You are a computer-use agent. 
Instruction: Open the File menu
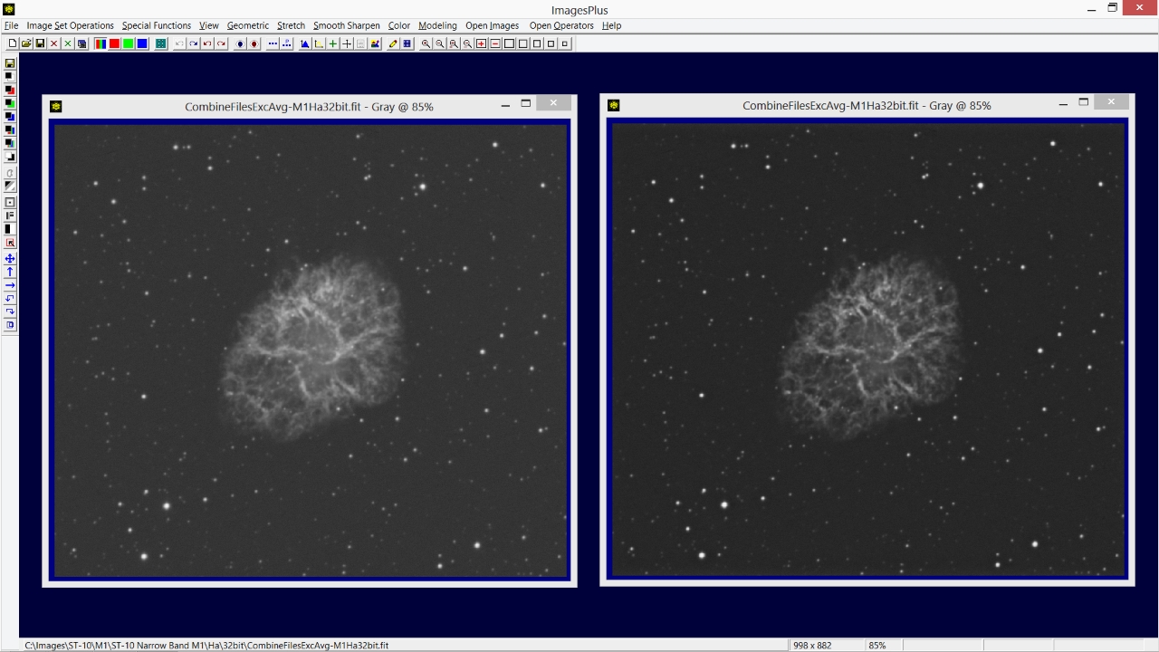tap(11, 25)
